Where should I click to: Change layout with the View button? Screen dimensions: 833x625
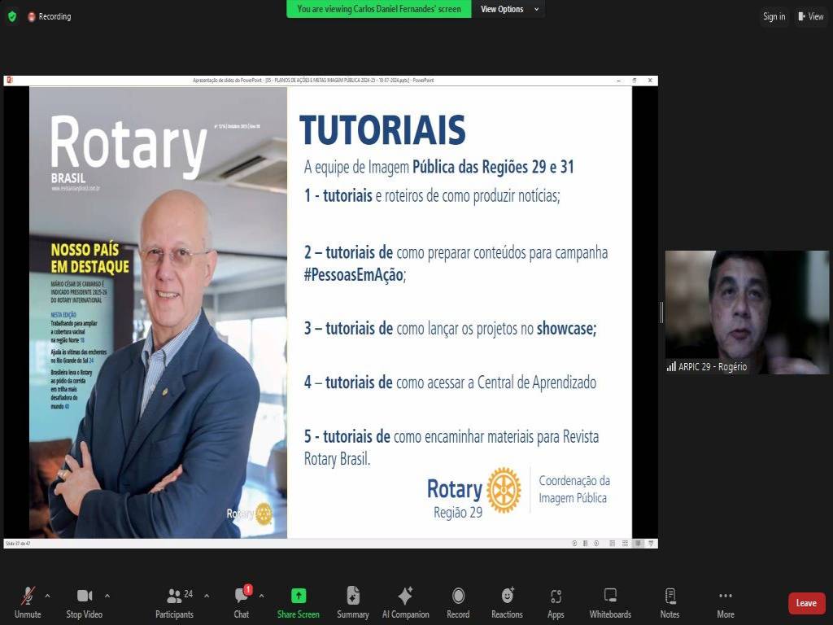click(x=811, y=16)
